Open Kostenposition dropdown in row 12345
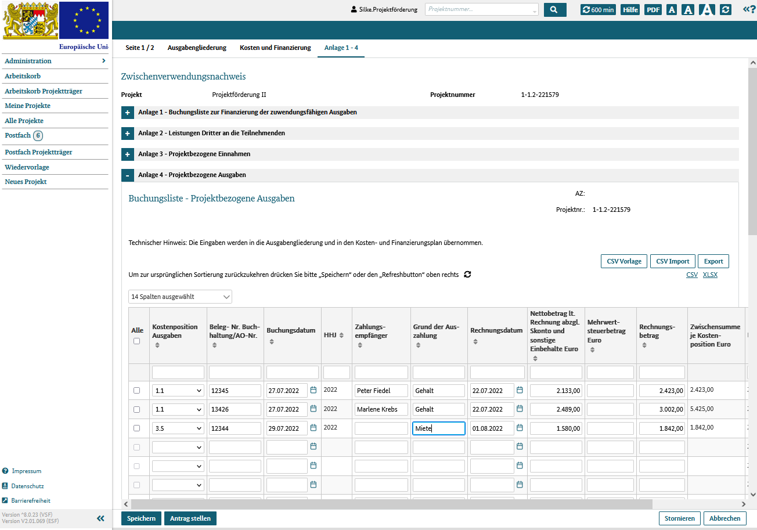 click(178, 391)
